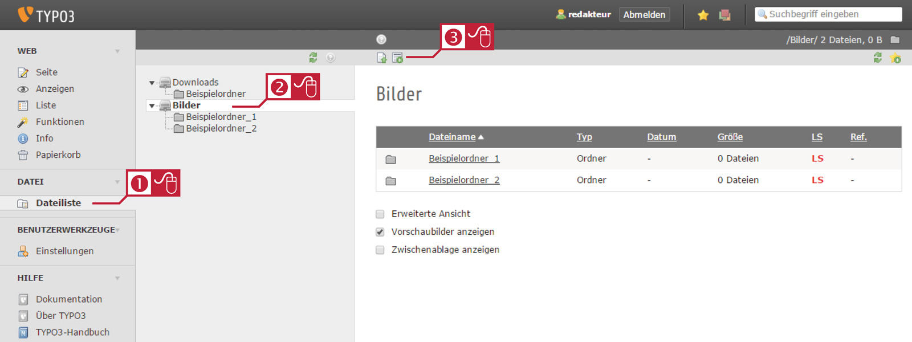
Task: Enable the Erweiterte Ansicht checkbox
Action: [380, 214]
